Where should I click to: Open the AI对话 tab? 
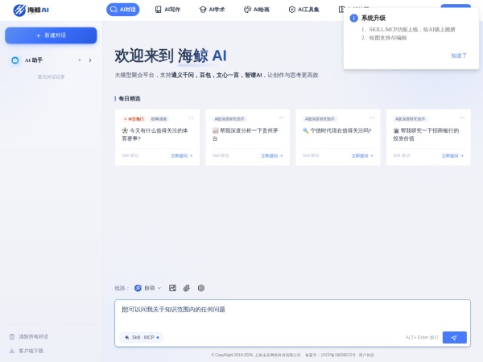coord(123,10)
